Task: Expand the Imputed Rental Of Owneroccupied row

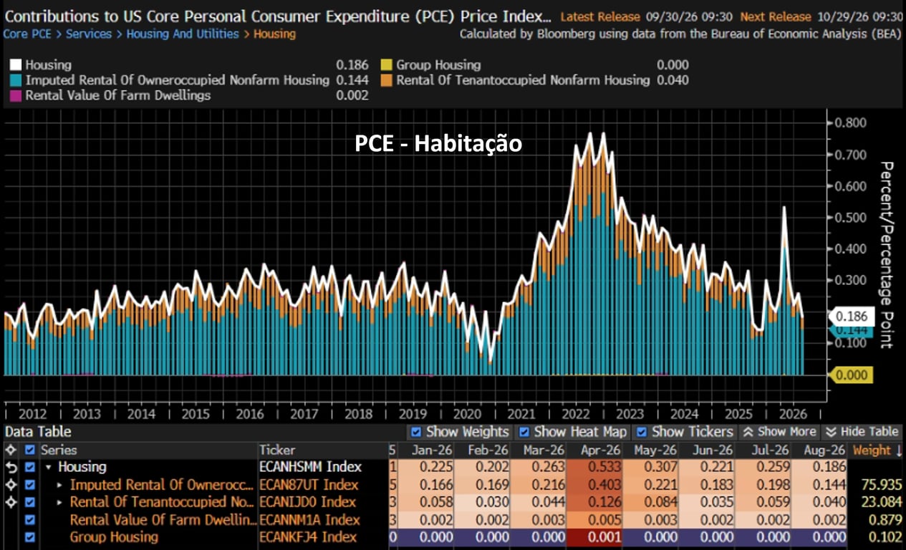Action: coord(61,486)
